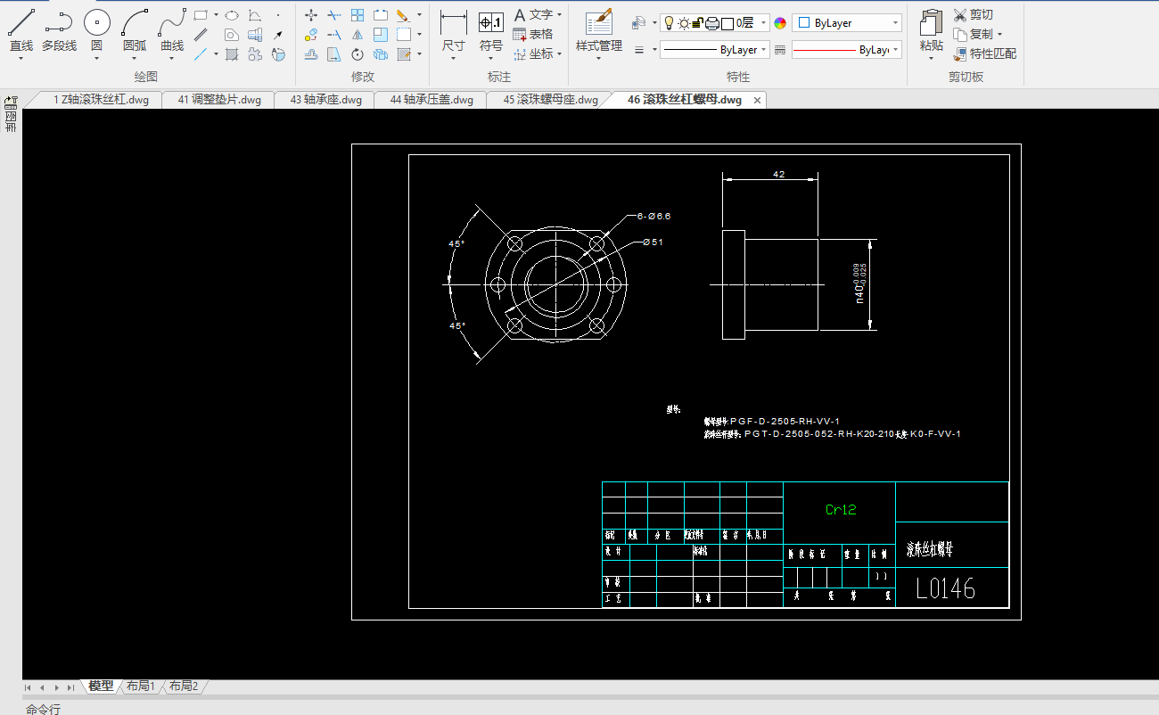Switch to 45 滚珠螺母座.dwg tab
Screen dimensions: 1159x715
point(550,100)
